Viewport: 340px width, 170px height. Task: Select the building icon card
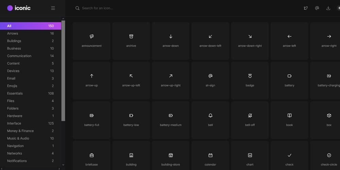(131, 156)
